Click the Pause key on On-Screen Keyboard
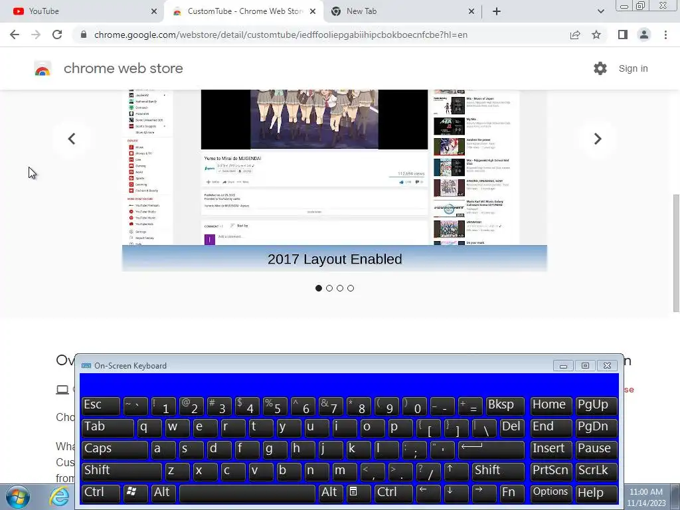 [596, 450]
